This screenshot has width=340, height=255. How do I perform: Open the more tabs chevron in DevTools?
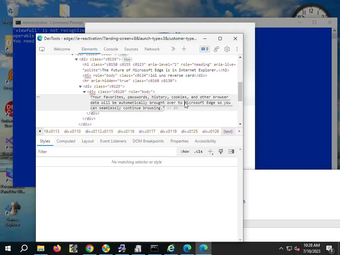(x=173, y=49)
